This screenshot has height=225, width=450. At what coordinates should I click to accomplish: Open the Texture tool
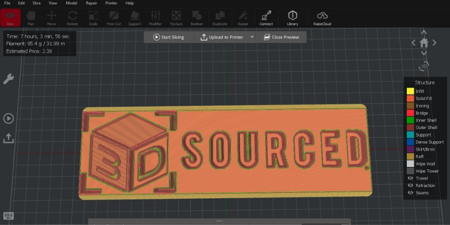176,18
